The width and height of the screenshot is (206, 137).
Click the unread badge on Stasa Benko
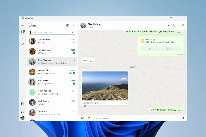click(74, 84)
